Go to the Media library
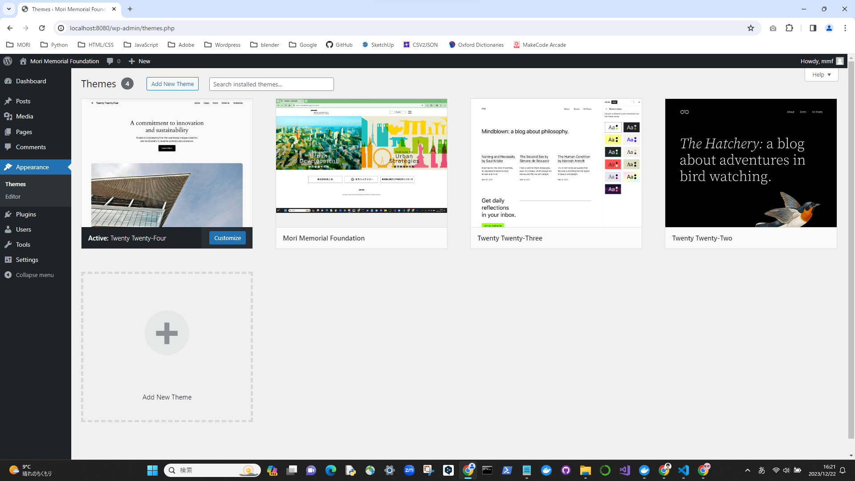855x481 pixels. (x=24, y=116)
